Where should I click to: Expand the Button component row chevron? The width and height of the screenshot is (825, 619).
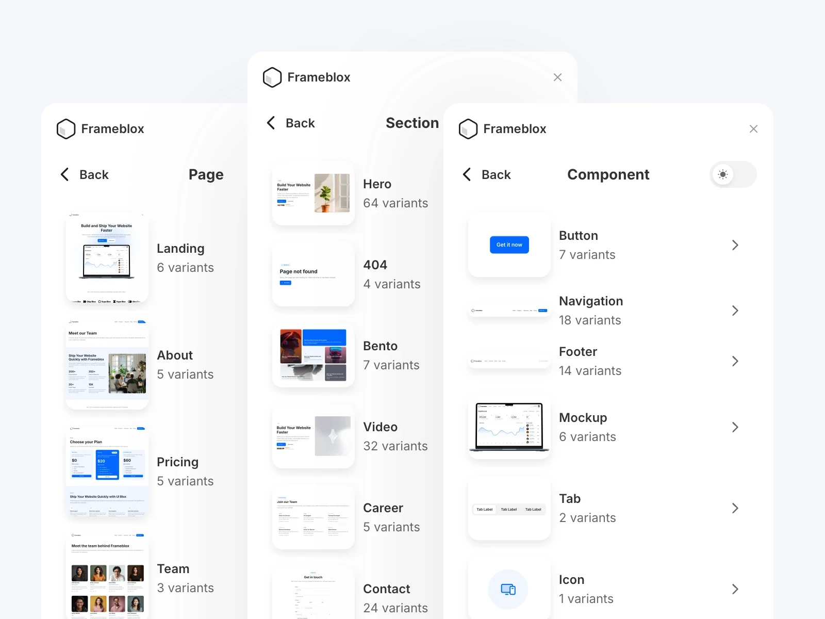click(x=735, y=245)
